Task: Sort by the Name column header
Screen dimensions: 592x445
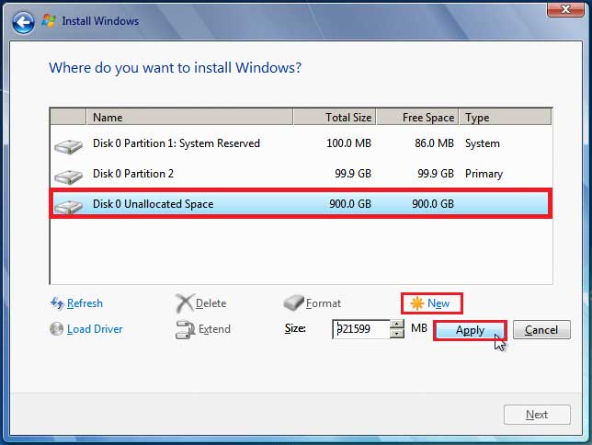Action: click(x=190, y=117)
